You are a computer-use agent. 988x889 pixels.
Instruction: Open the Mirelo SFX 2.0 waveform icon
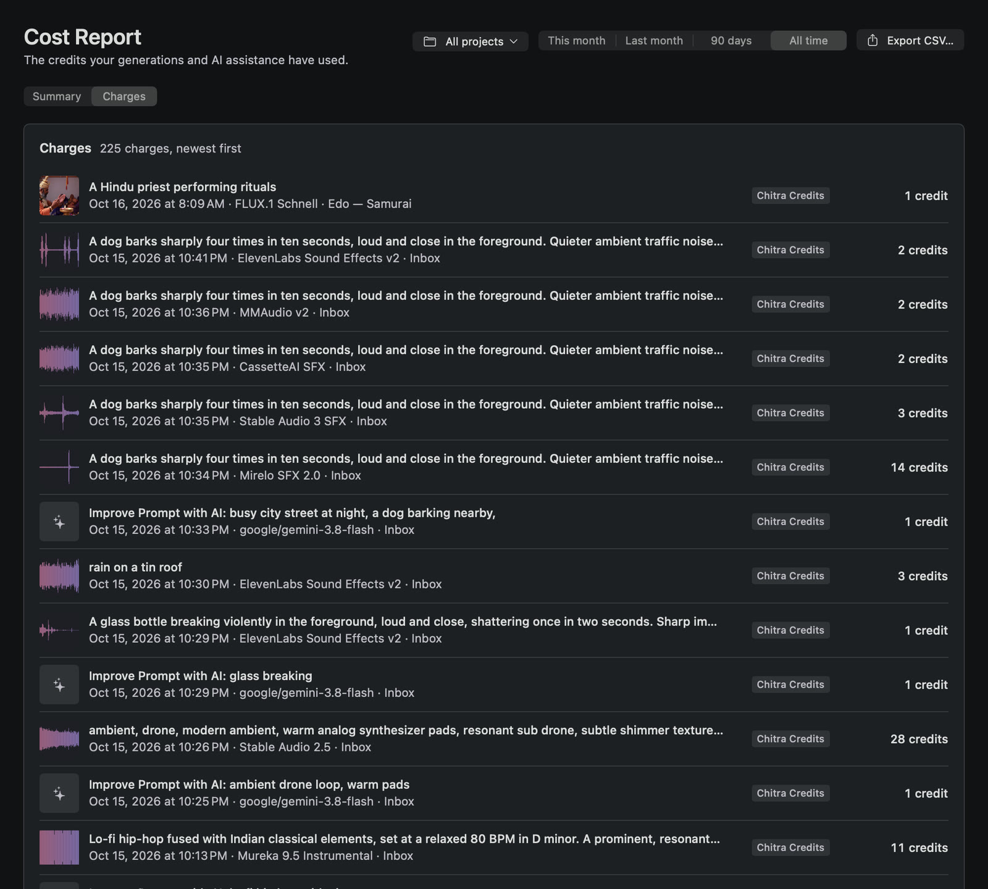pos(59,467)
